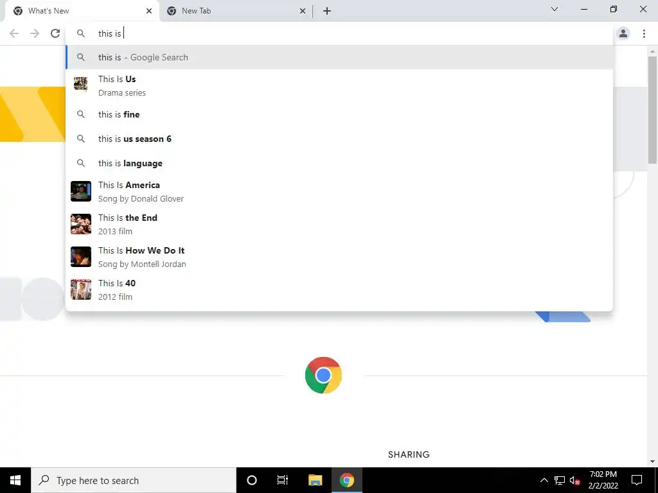
Task: Show hidden system tray icons
Action: click(544, 480)
